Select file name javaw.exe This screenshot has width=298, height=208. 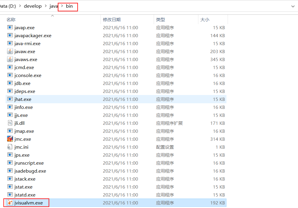25,52
